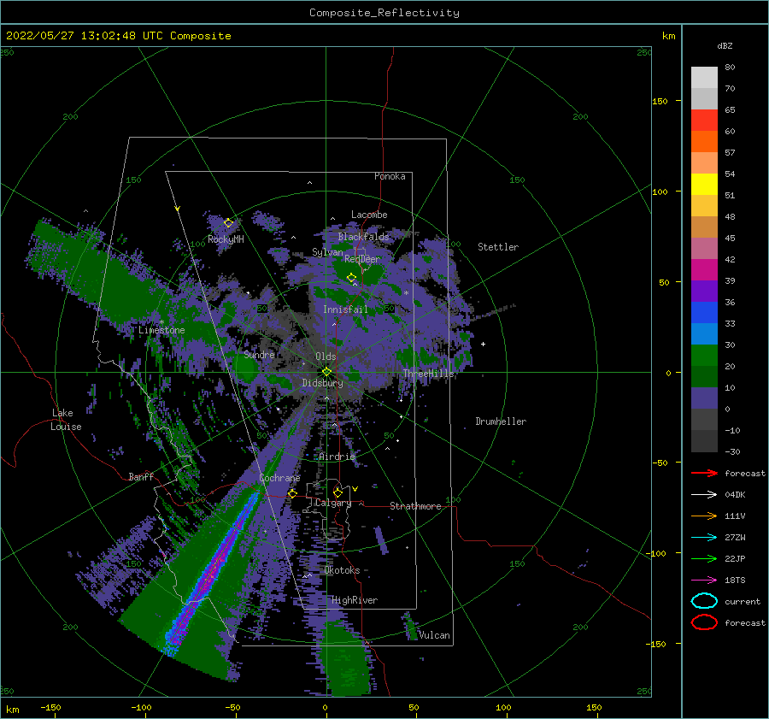Click the RedDeer city label
This screenshot has width=769, height=719.
(362, 259)
